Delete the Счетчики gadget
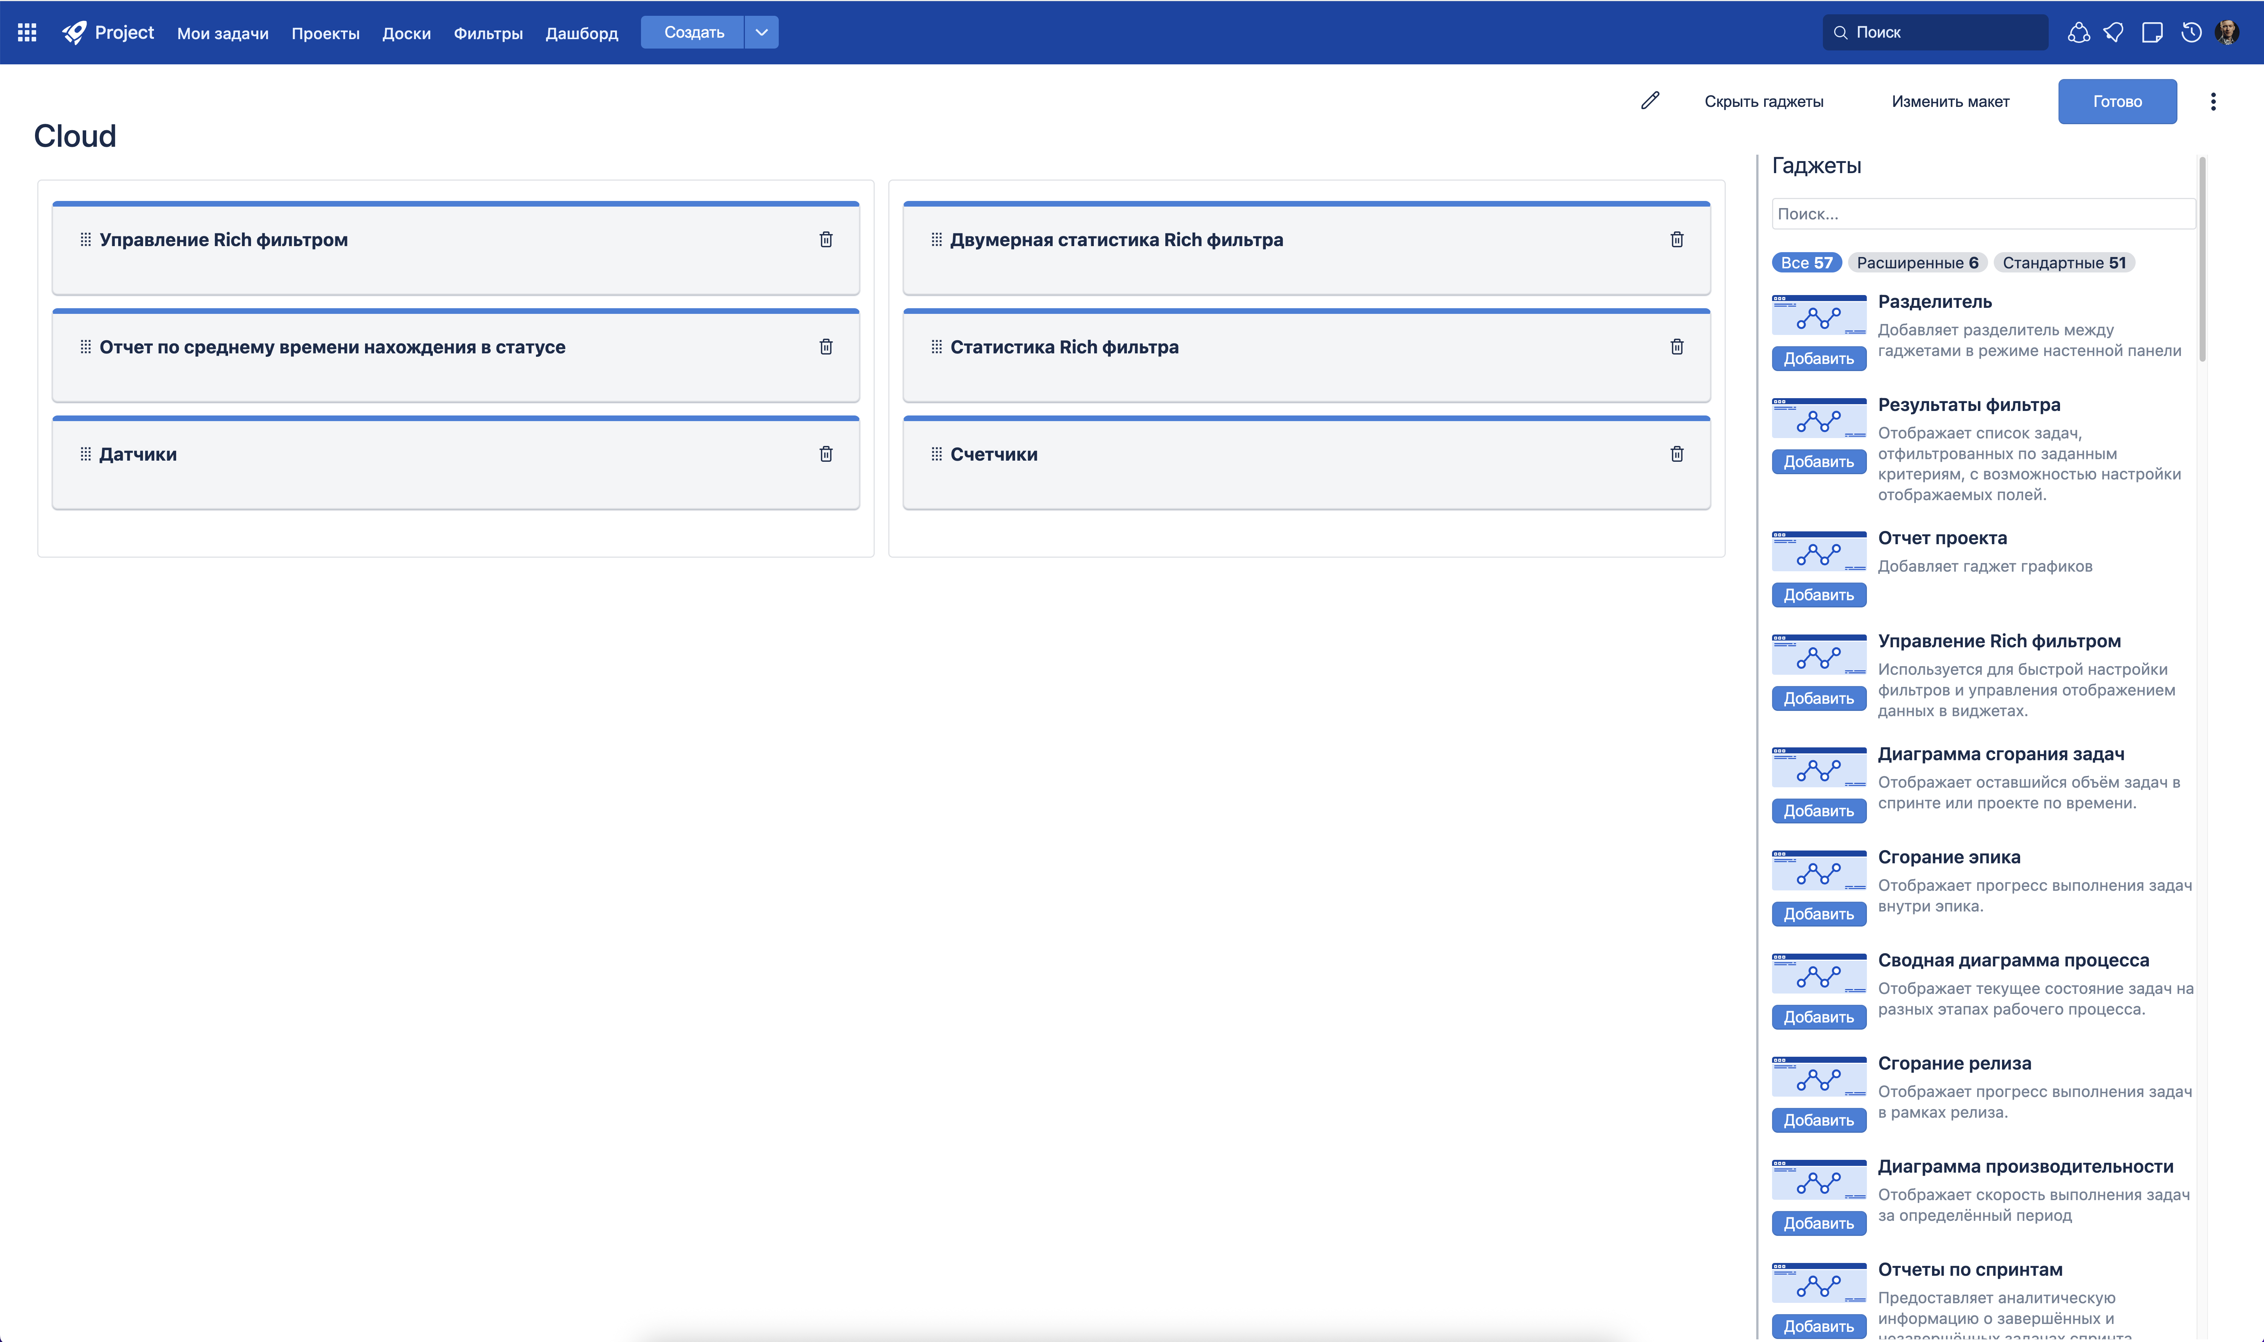Screen dimensions: 2264x1342 pos(1677,454)
